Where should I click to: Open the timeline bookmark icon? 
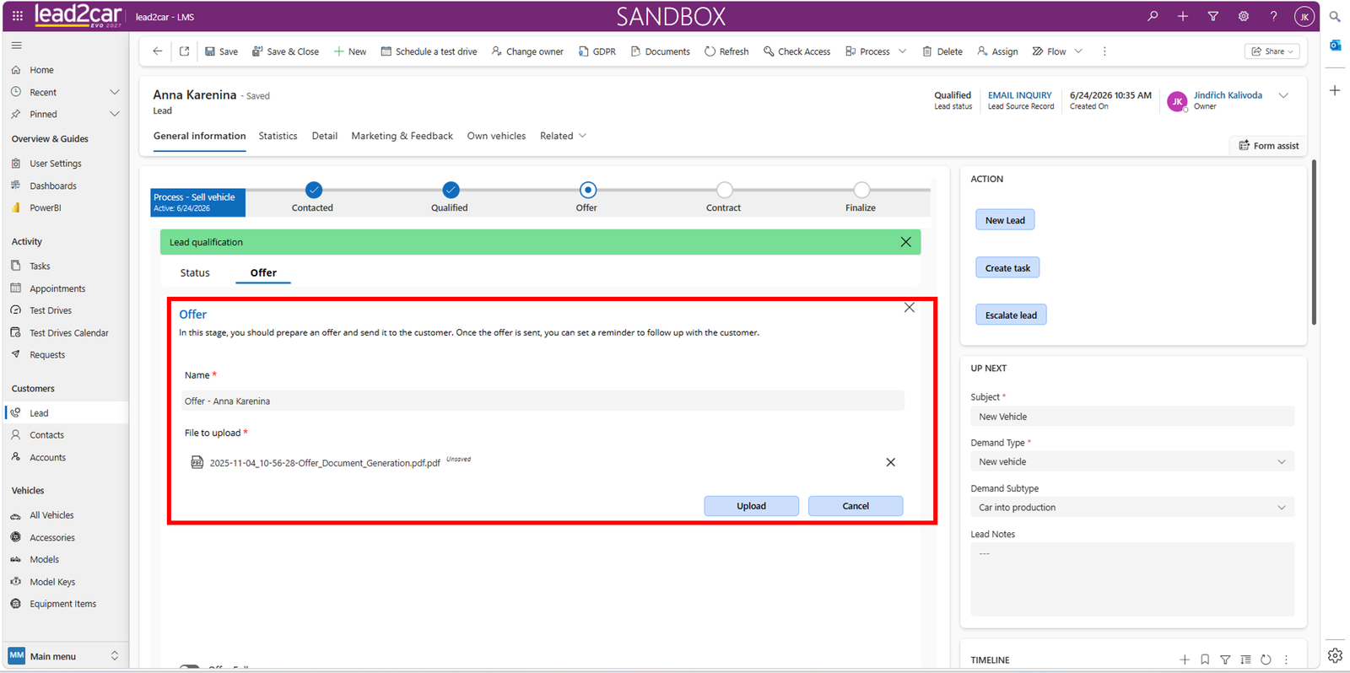[x=1205, y=660]
